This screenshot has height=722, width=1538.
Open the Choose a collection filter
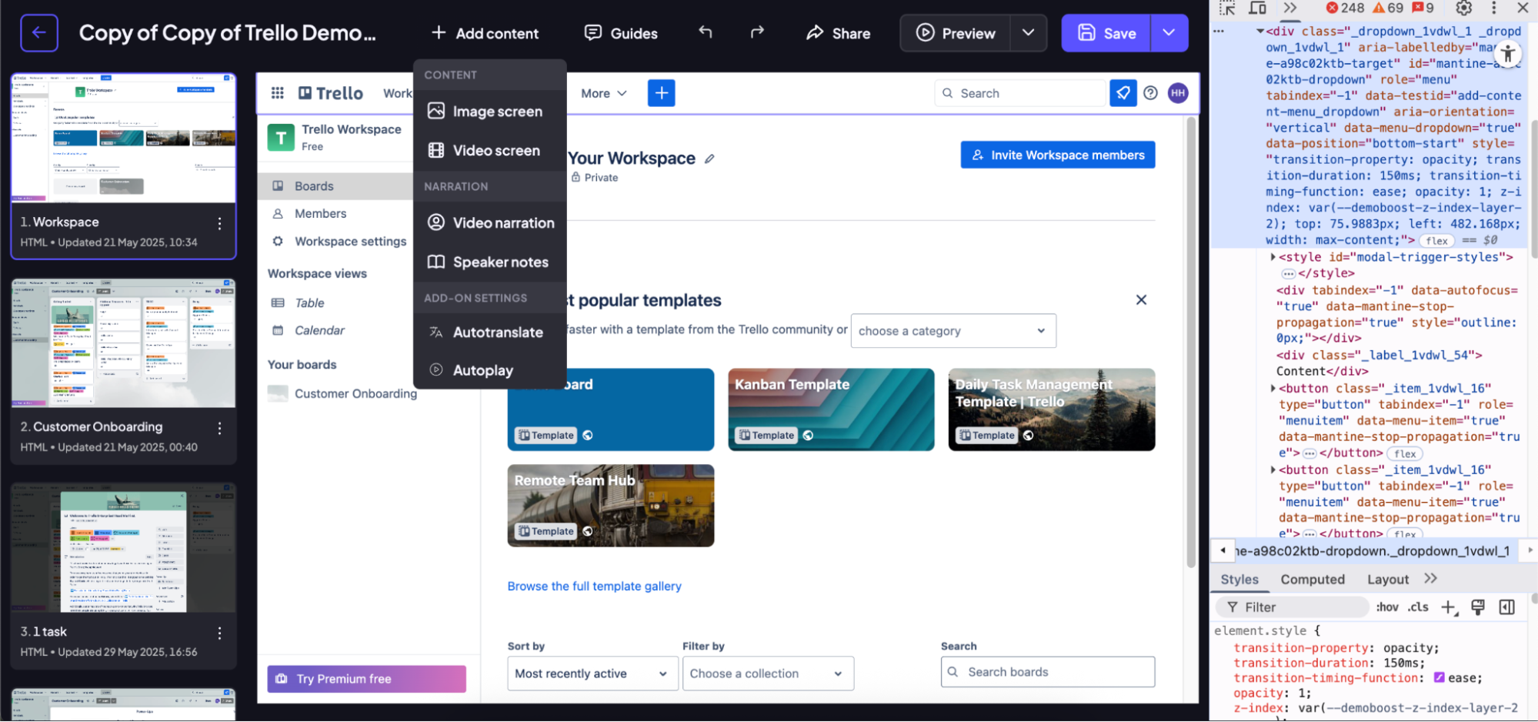tap(768, 674)
